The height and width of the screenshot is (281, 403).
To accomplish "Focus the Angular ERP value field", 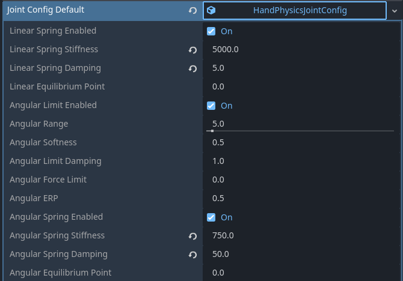I will [301, 199].
